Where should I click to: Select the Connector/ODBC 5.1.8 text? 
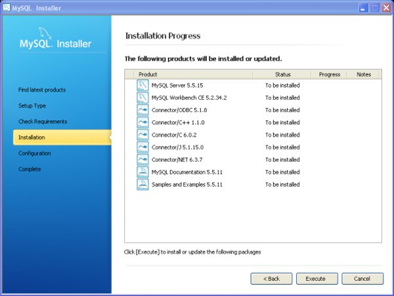point(179,110)
